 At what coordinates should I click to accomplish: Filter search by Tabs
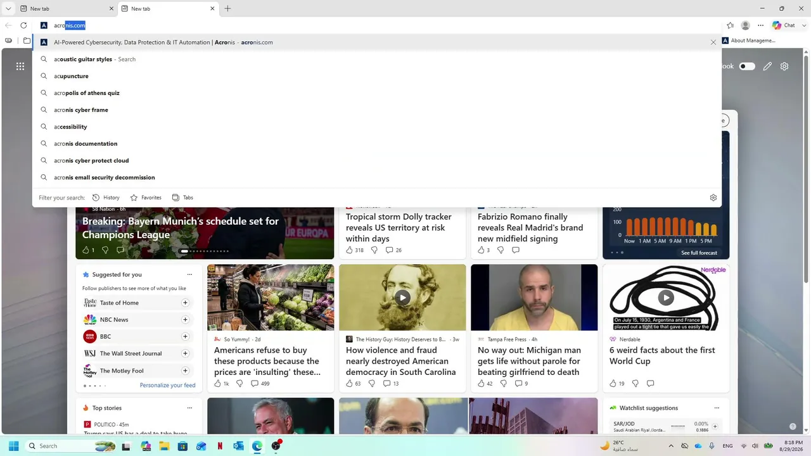tap(182, 198)
